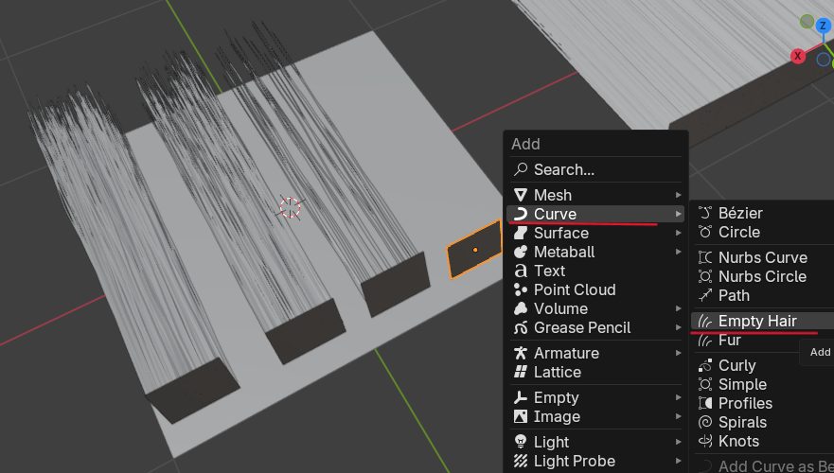Pick Path from the Curve submenu
Screen dimensions: 834x473
734,296
